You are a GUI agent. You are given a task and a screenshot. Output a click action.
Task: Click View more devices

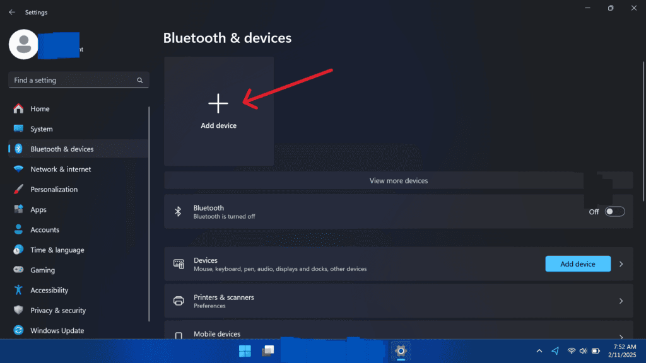tap(399, 181)
